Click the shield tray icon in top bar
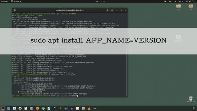The width and height of the screenshot is (197, 111). tap(175, 1)
